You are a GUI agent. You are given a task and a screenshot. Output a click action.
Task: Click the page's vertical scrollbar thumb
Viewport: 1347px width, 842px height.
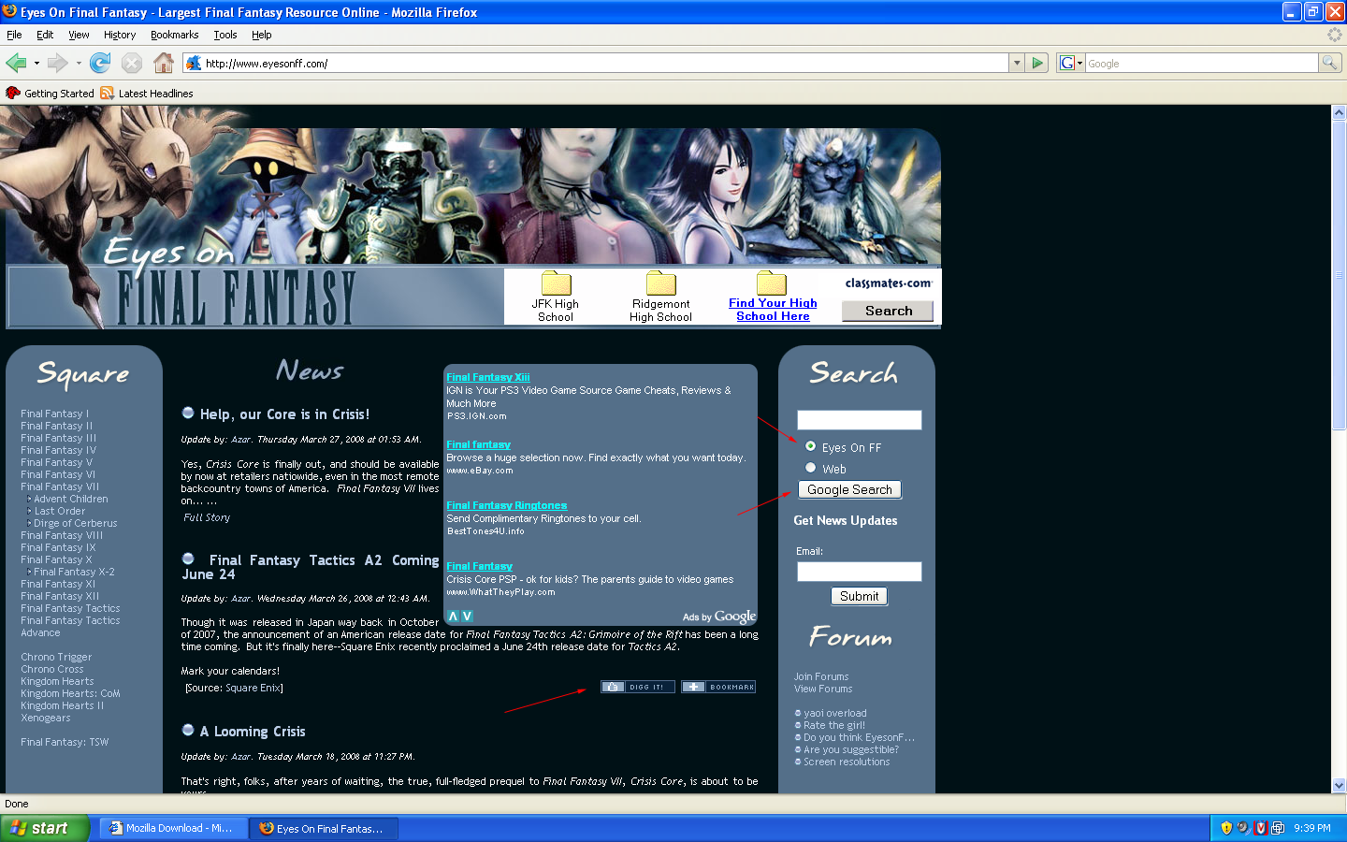click(1339, 274)
